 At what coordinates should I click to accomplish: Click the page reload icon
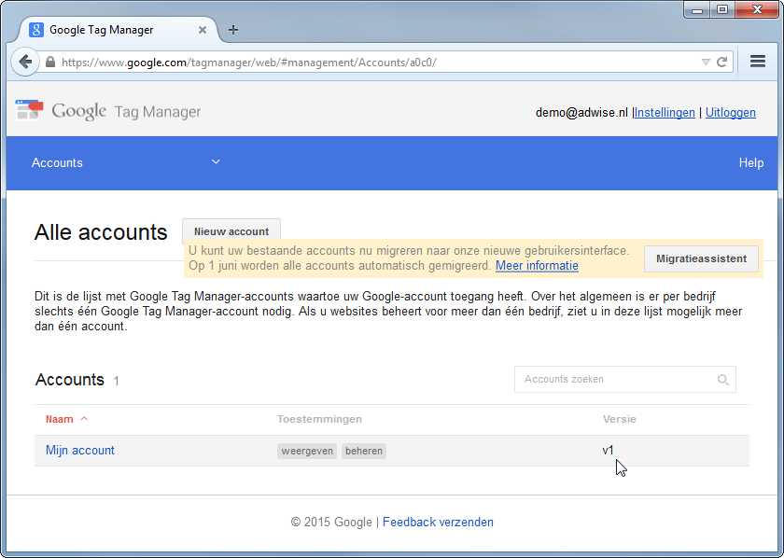[x=721, y=62]
